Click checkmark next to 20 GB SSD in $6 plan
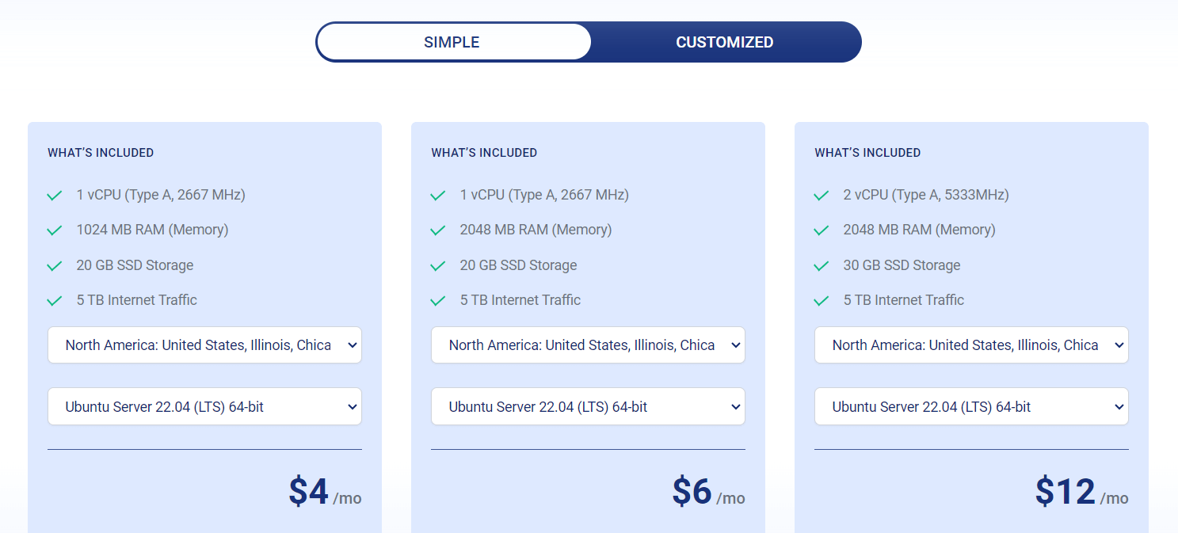 (438, 266)
